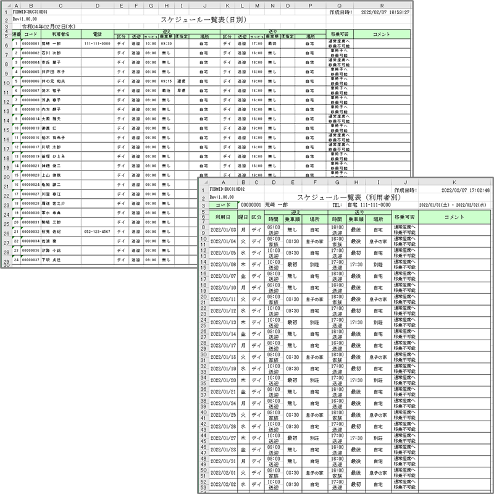Click code cell 00000002 in daily sheet
This screenshot has height=494, width=494.
(30, 53)
